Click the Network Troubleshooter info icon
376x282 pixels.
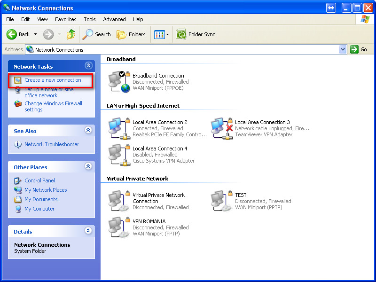(x=18, y=145)
